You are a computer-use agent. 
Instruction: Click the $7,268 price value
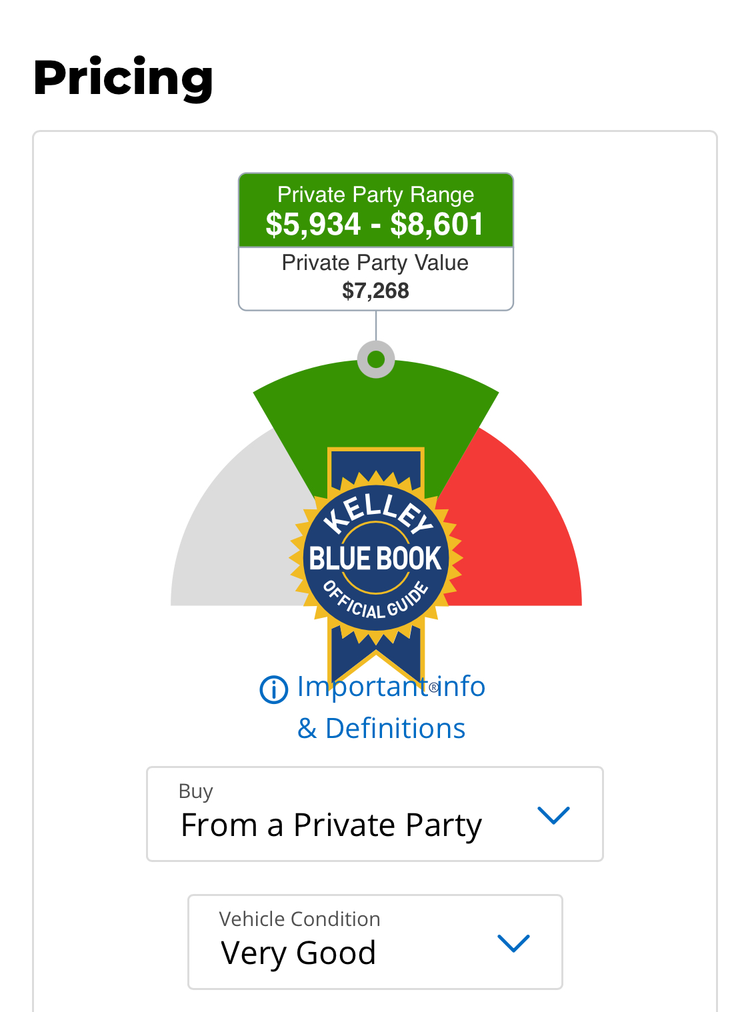click(x=375, y=291)
